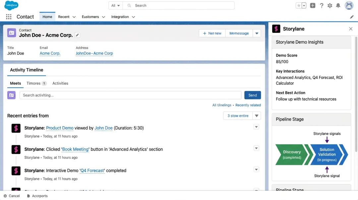Click the contact icon beside the activity search
Image resolution: width=358 pixels, height=200 pixels.
coord(11,95)
